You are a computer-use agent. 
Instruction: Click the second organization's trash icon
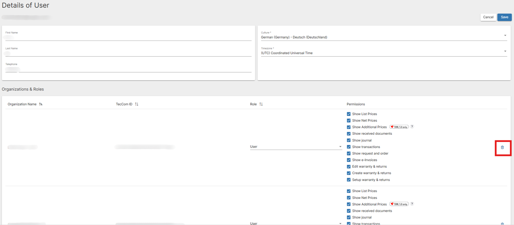pos(502,224)
